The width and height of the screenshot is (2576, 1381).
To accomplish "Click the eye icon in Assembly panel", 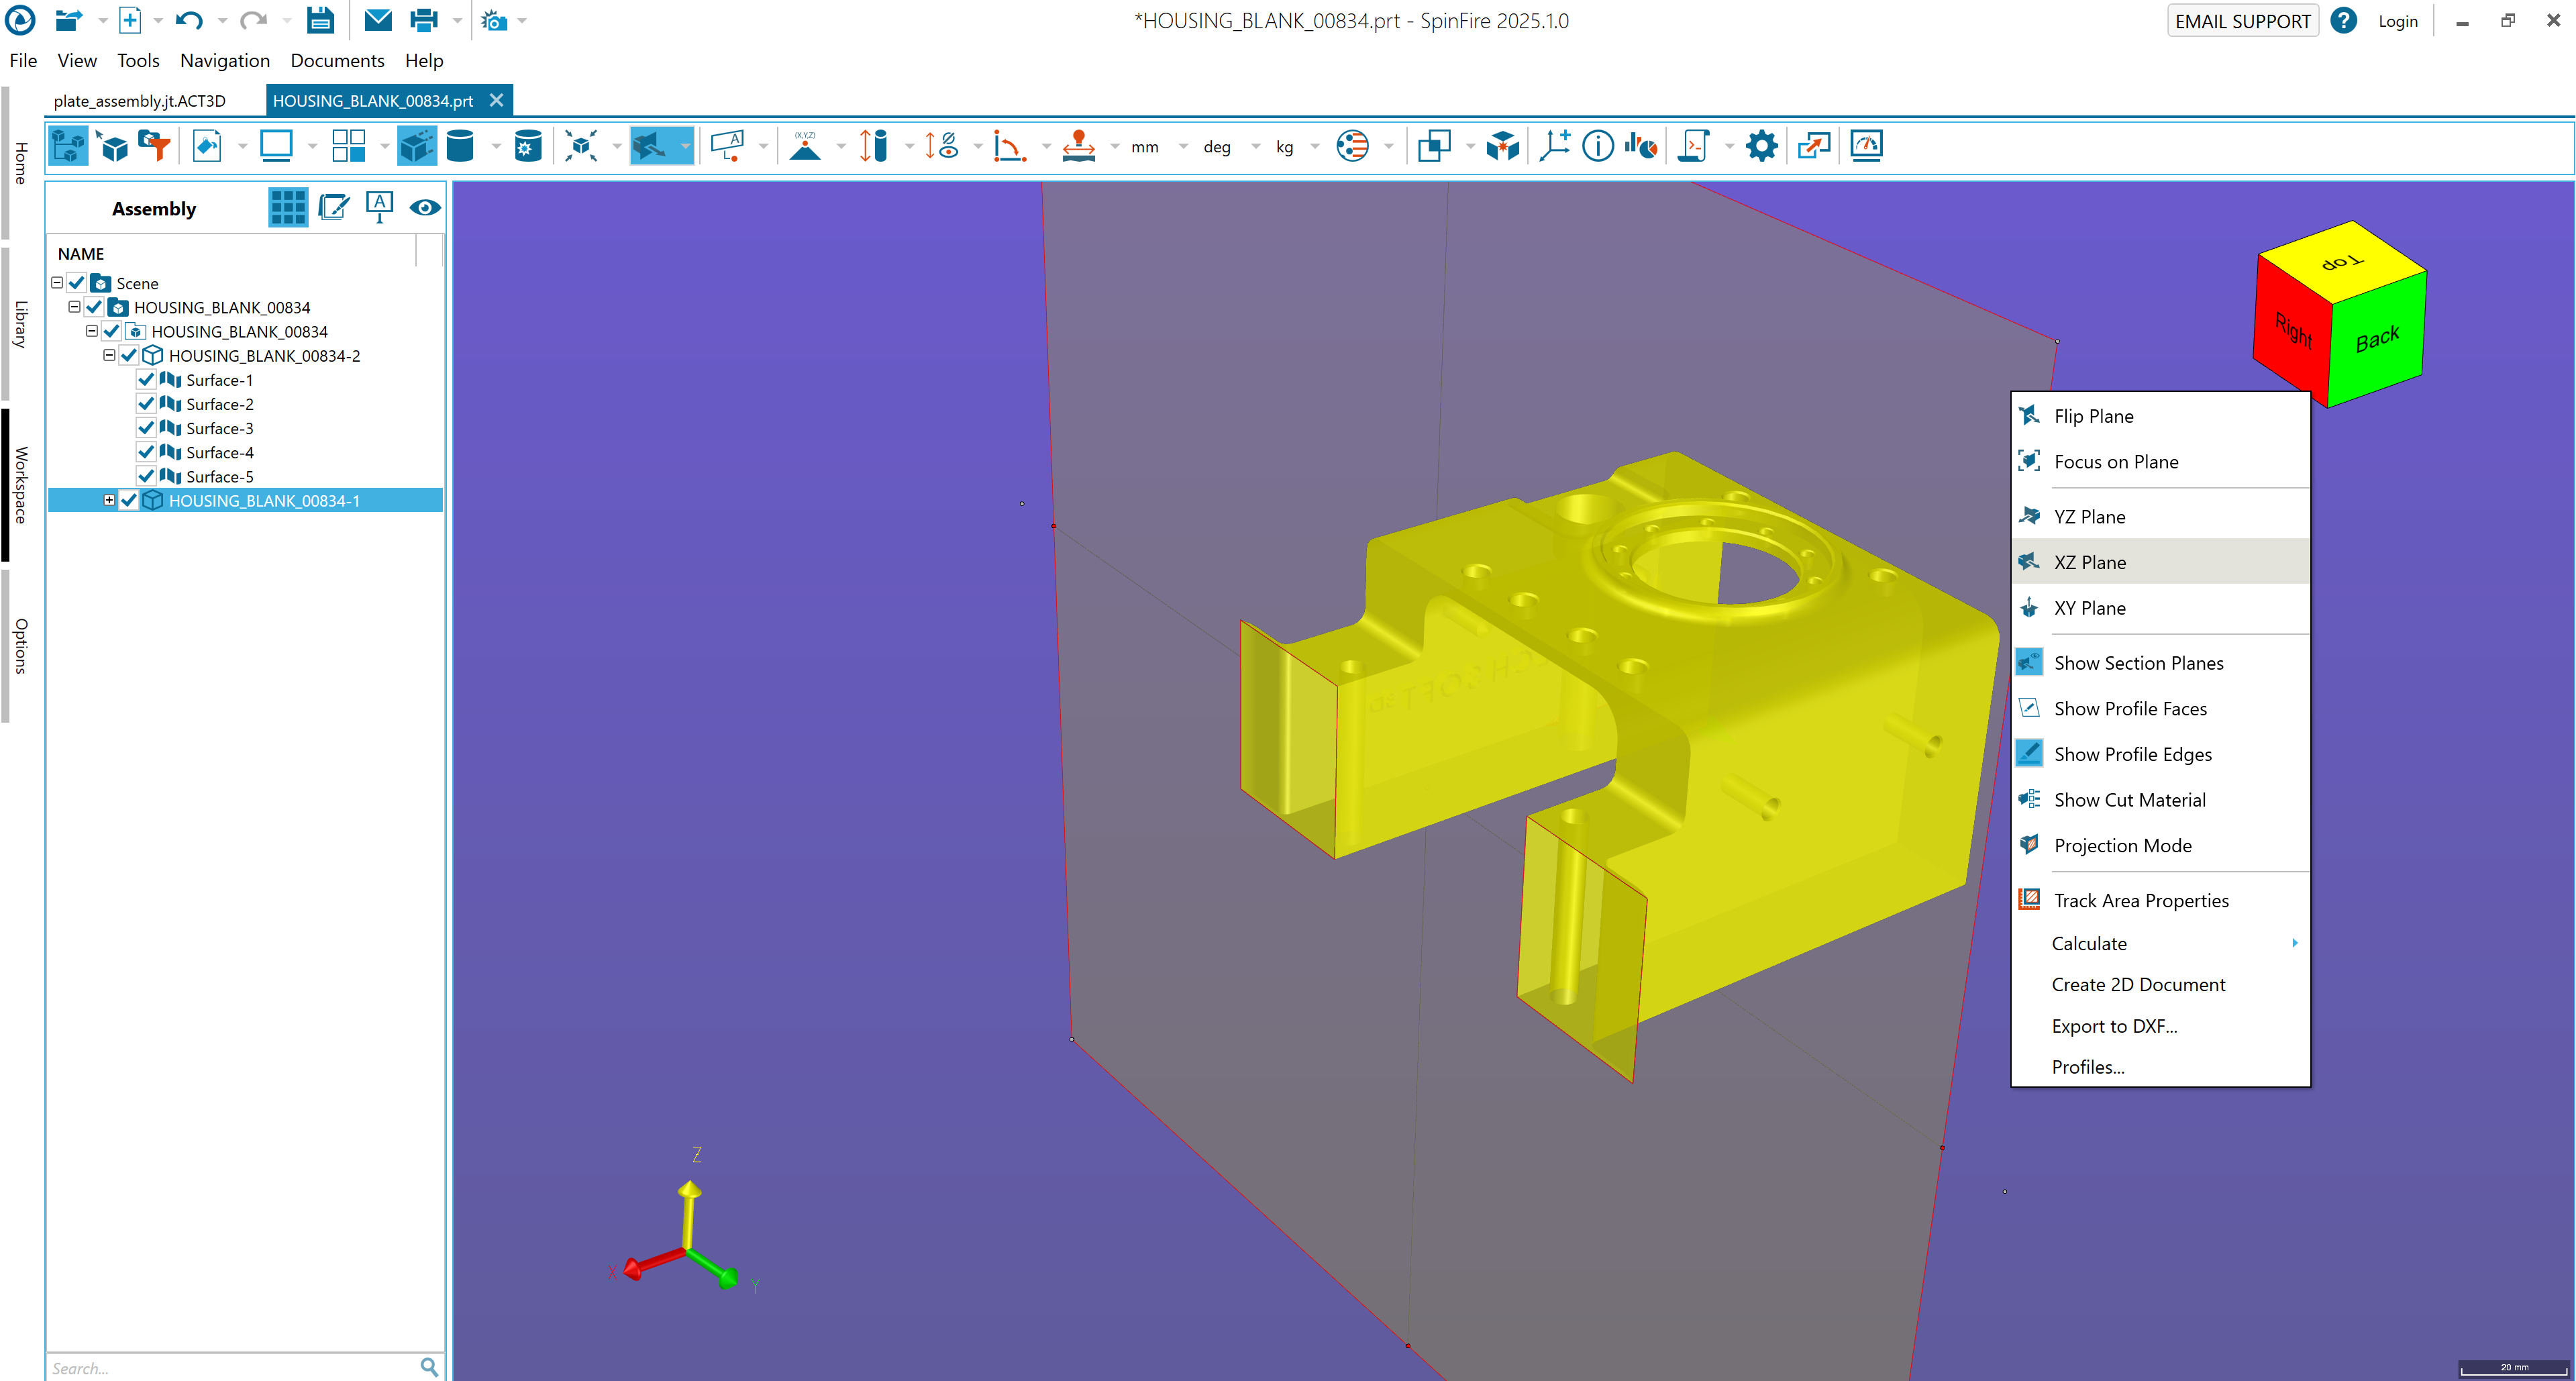I will (424, 208).
